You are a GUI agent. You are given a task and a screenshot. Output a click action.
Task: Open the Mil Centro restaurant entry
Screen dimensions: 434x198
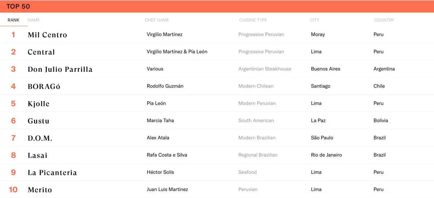coord(47,35)
